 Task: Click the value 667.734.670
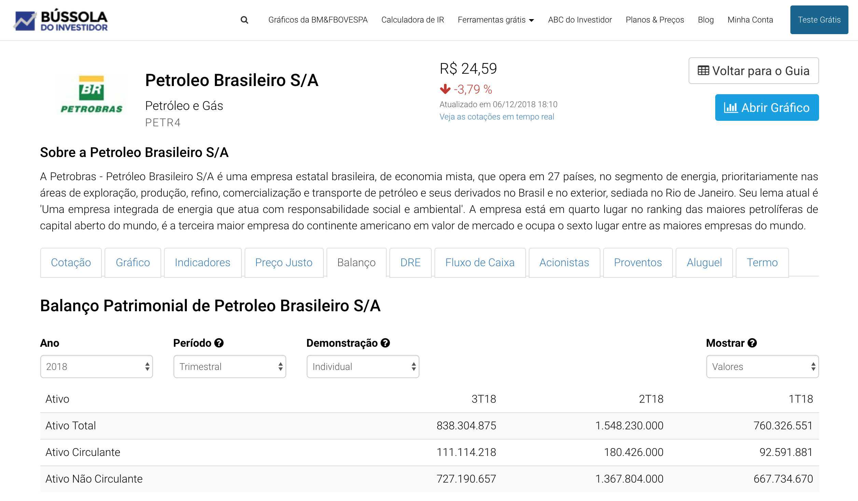tap(783, 479)
